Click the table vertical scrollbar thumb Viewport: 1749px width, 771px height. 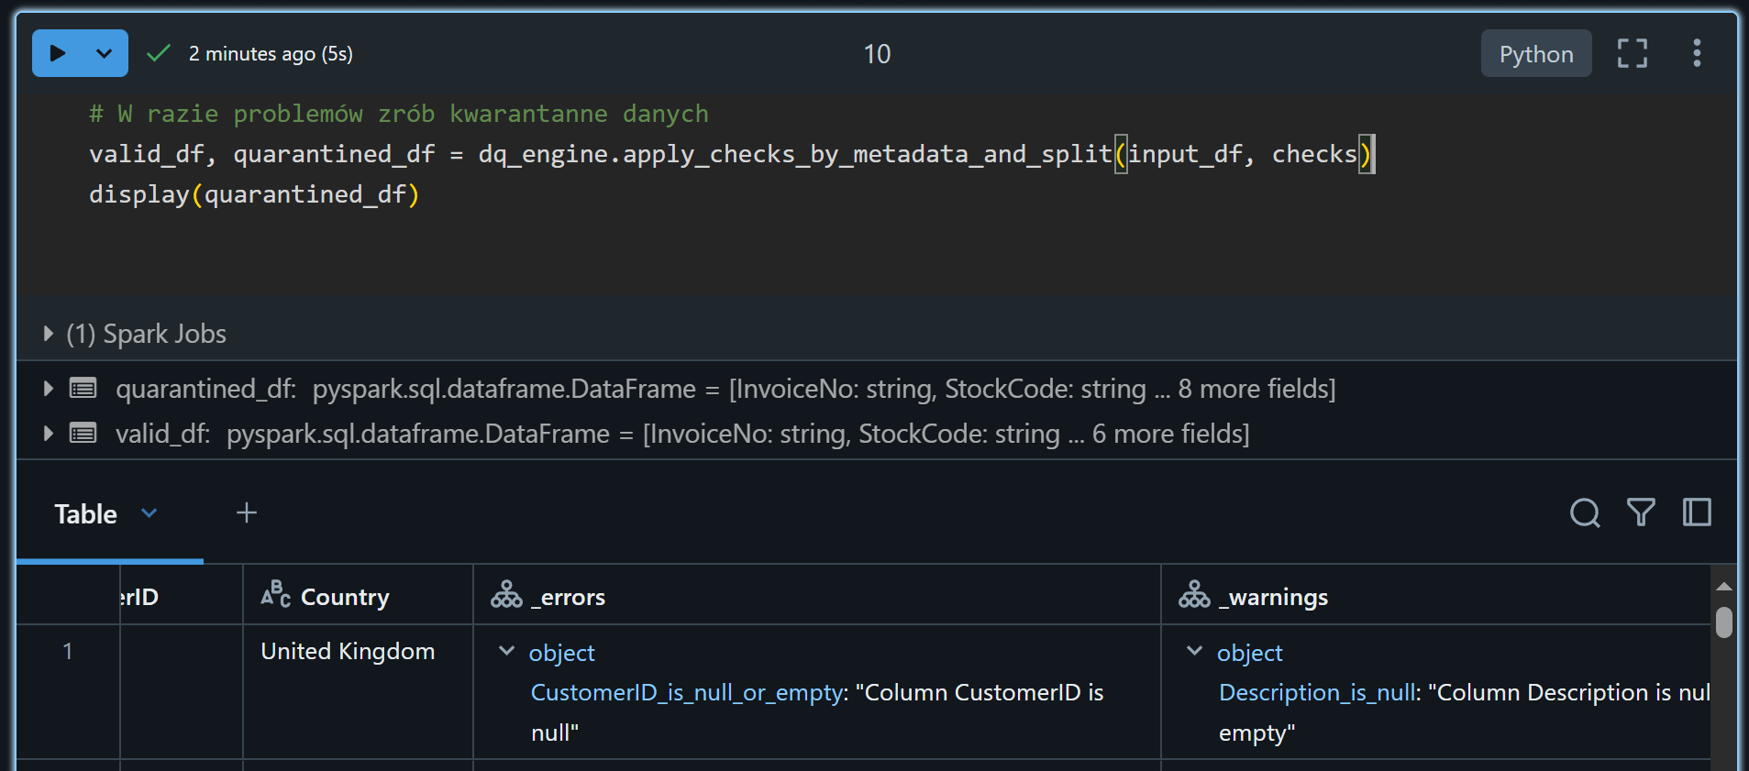pyautogui.click(x=1723, y=622)
